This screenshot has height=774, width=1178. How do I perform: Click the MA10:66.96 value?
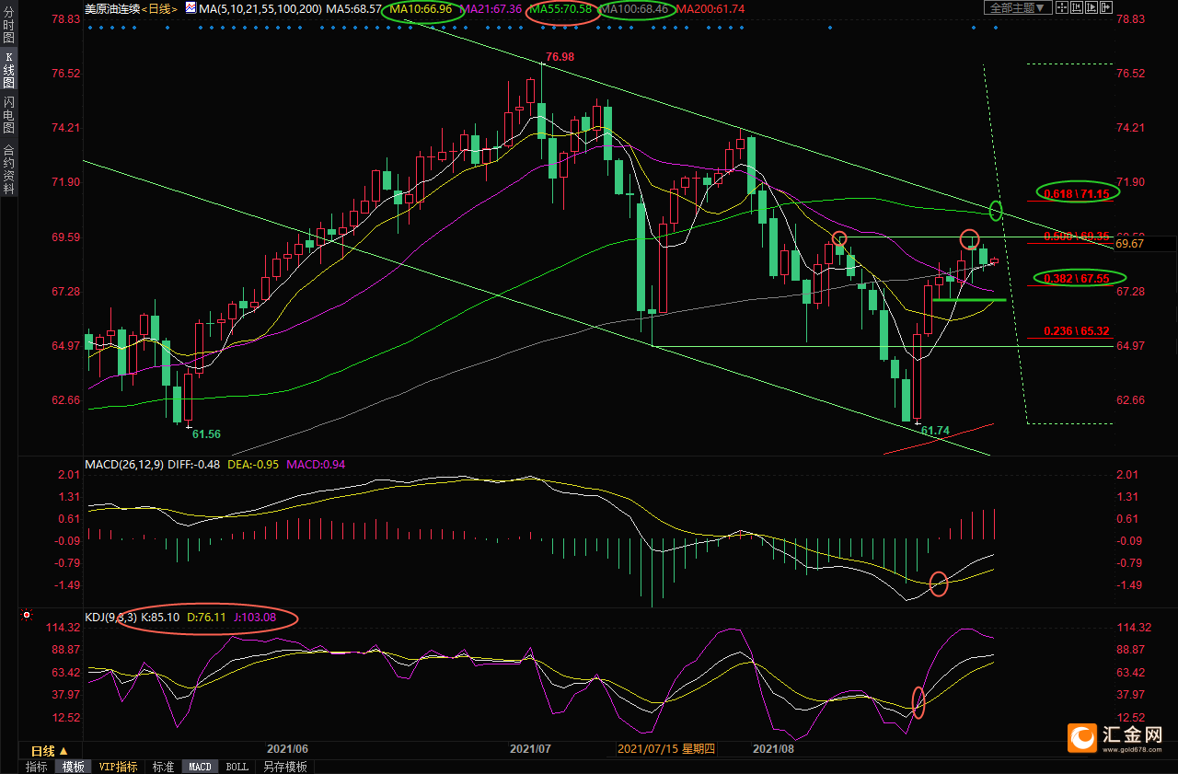click(x=421, y=8)
